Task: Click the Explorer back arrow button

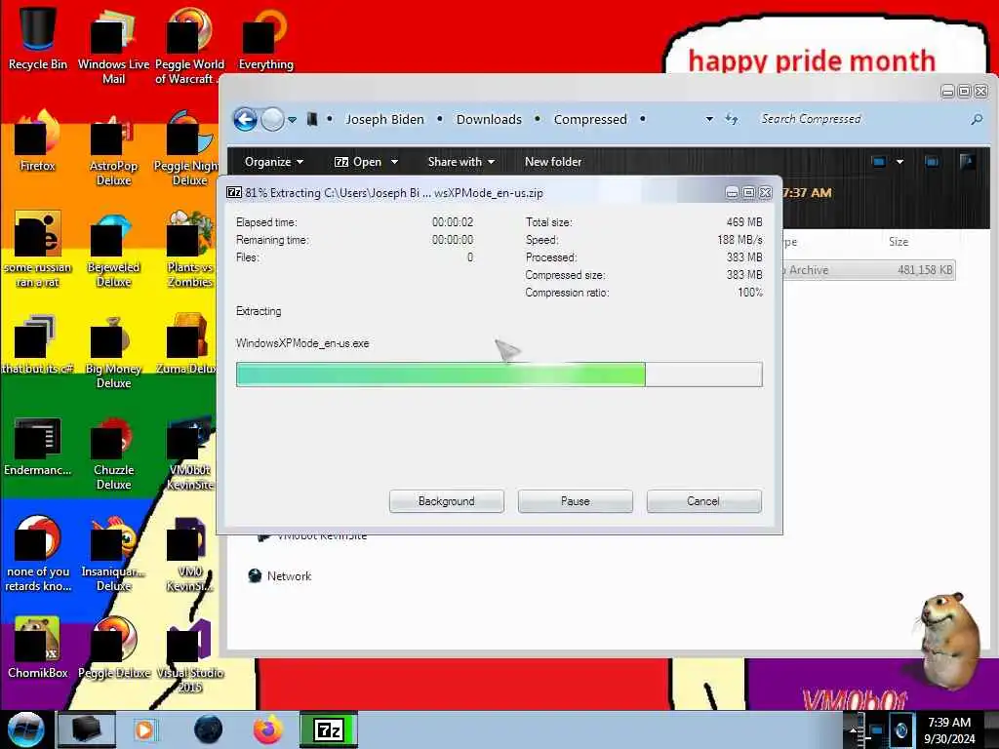Action: click(245, 119)
